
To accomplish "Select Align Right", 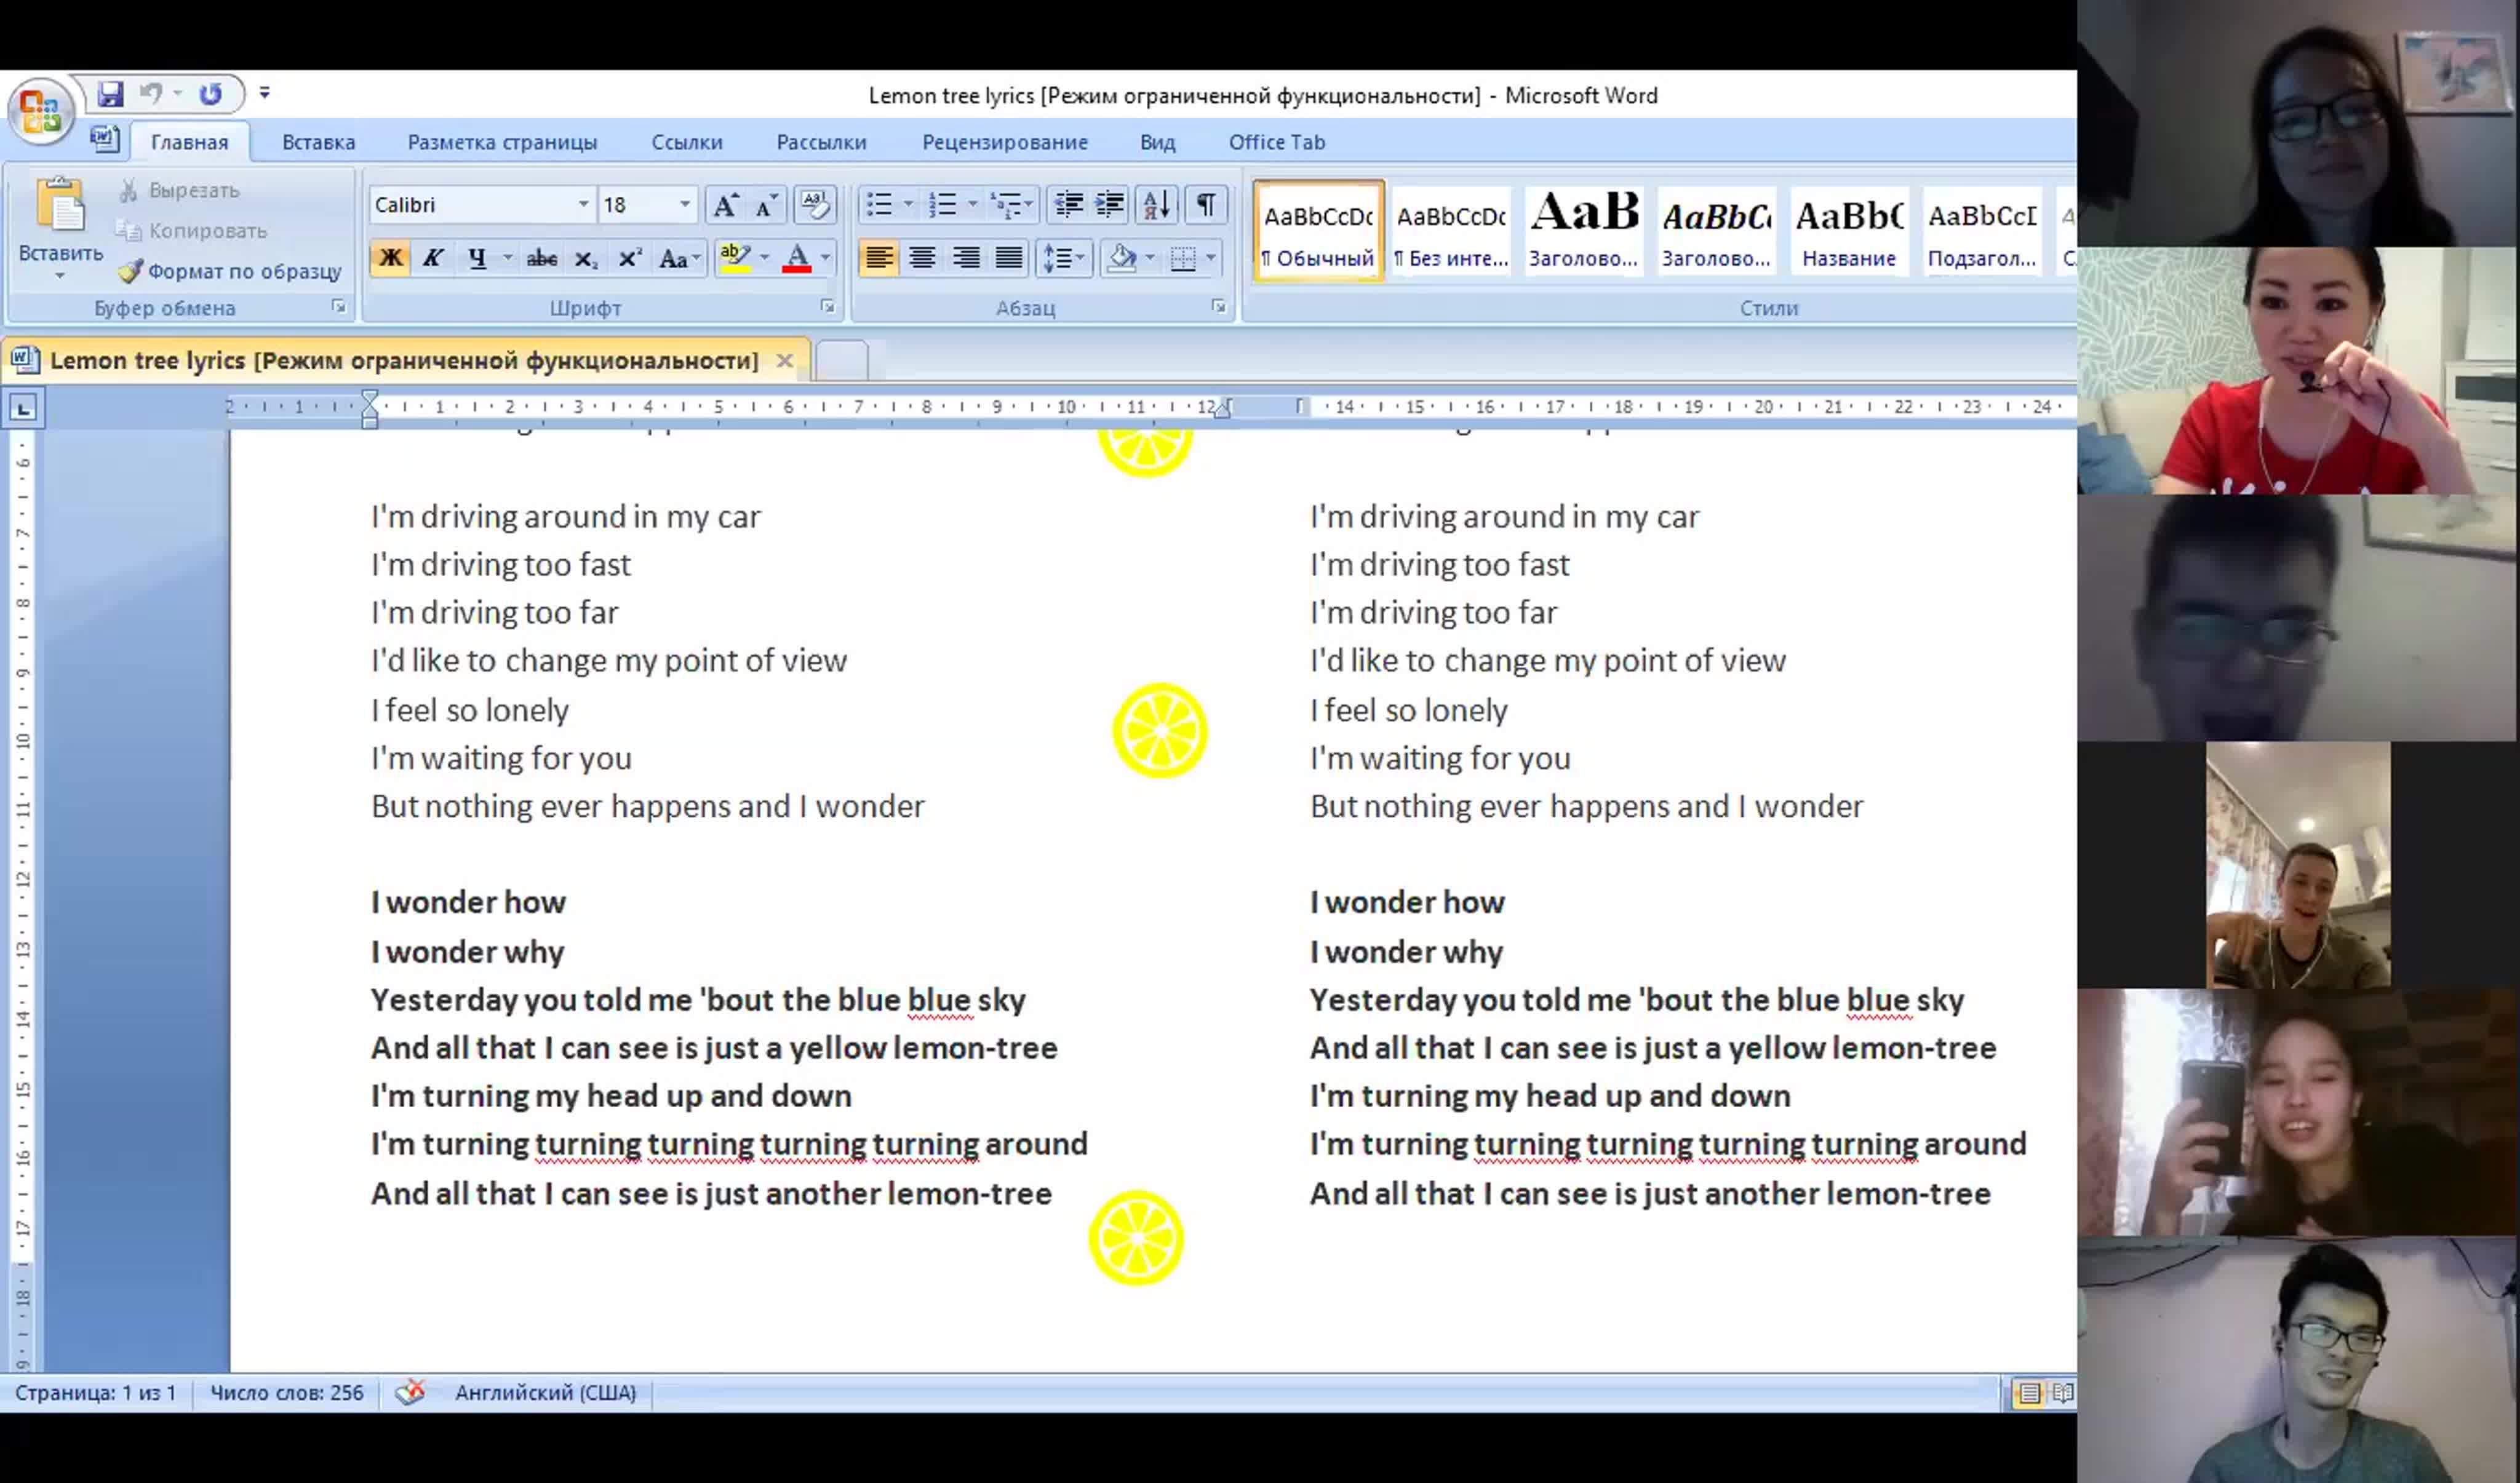I will (x=966, y=258).
